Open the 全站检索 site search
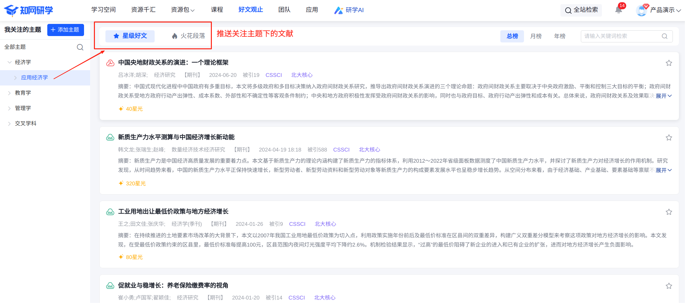This screenshot has width=685, height=303. point(581,10)
